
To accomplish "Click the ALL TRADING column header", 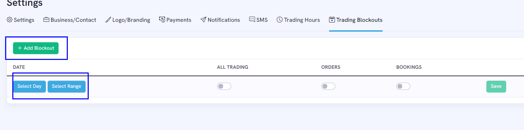I will tap(233, 67).
